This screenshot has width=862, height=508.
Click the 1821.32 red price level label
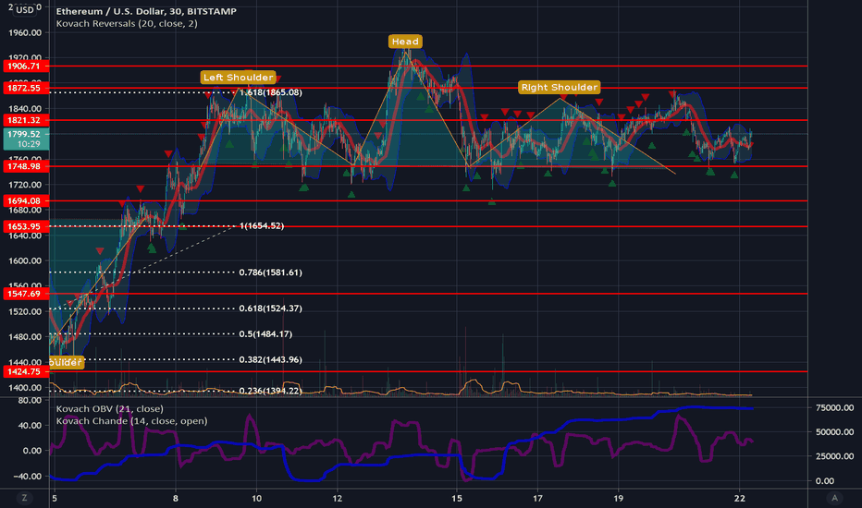click(26, 120)
